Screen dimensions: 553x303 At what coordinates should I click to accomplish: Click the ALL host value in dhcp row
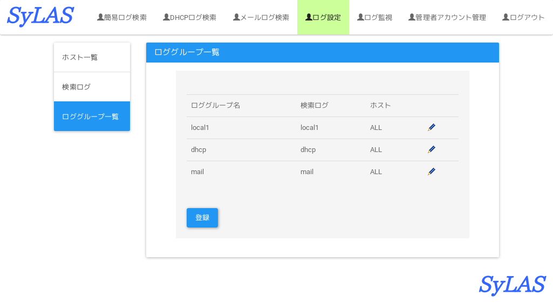coord(376,150)
